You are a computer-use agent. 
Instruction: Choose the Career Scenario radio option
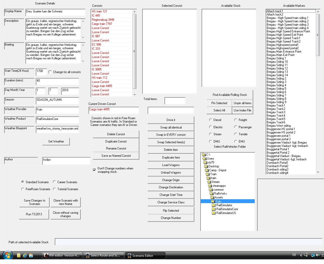tap(54, 182)
